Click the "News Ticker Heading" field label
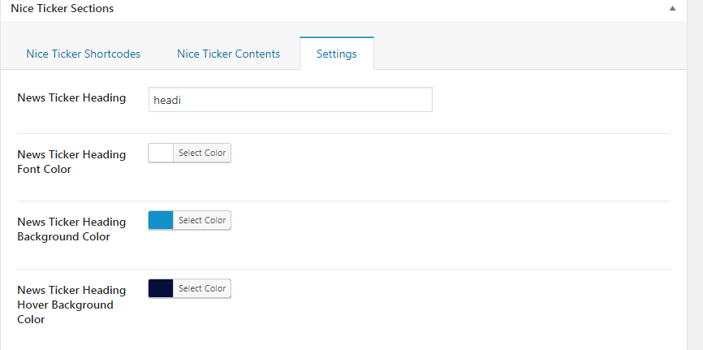This screenshot has width=703, height=350. [x=71, y=98]
